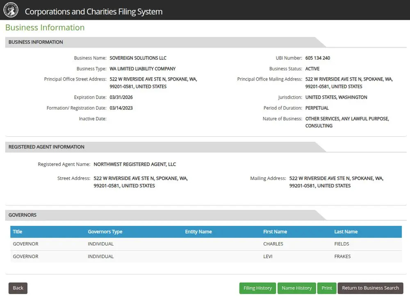
Task: Click the First Name column header
Action: (275, 232)
